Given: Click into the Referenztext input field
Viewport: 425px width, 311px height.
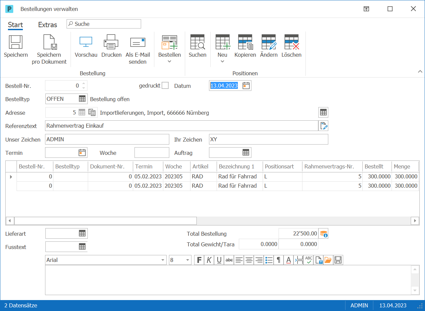Looking at the screenshot, I should 182,126.
